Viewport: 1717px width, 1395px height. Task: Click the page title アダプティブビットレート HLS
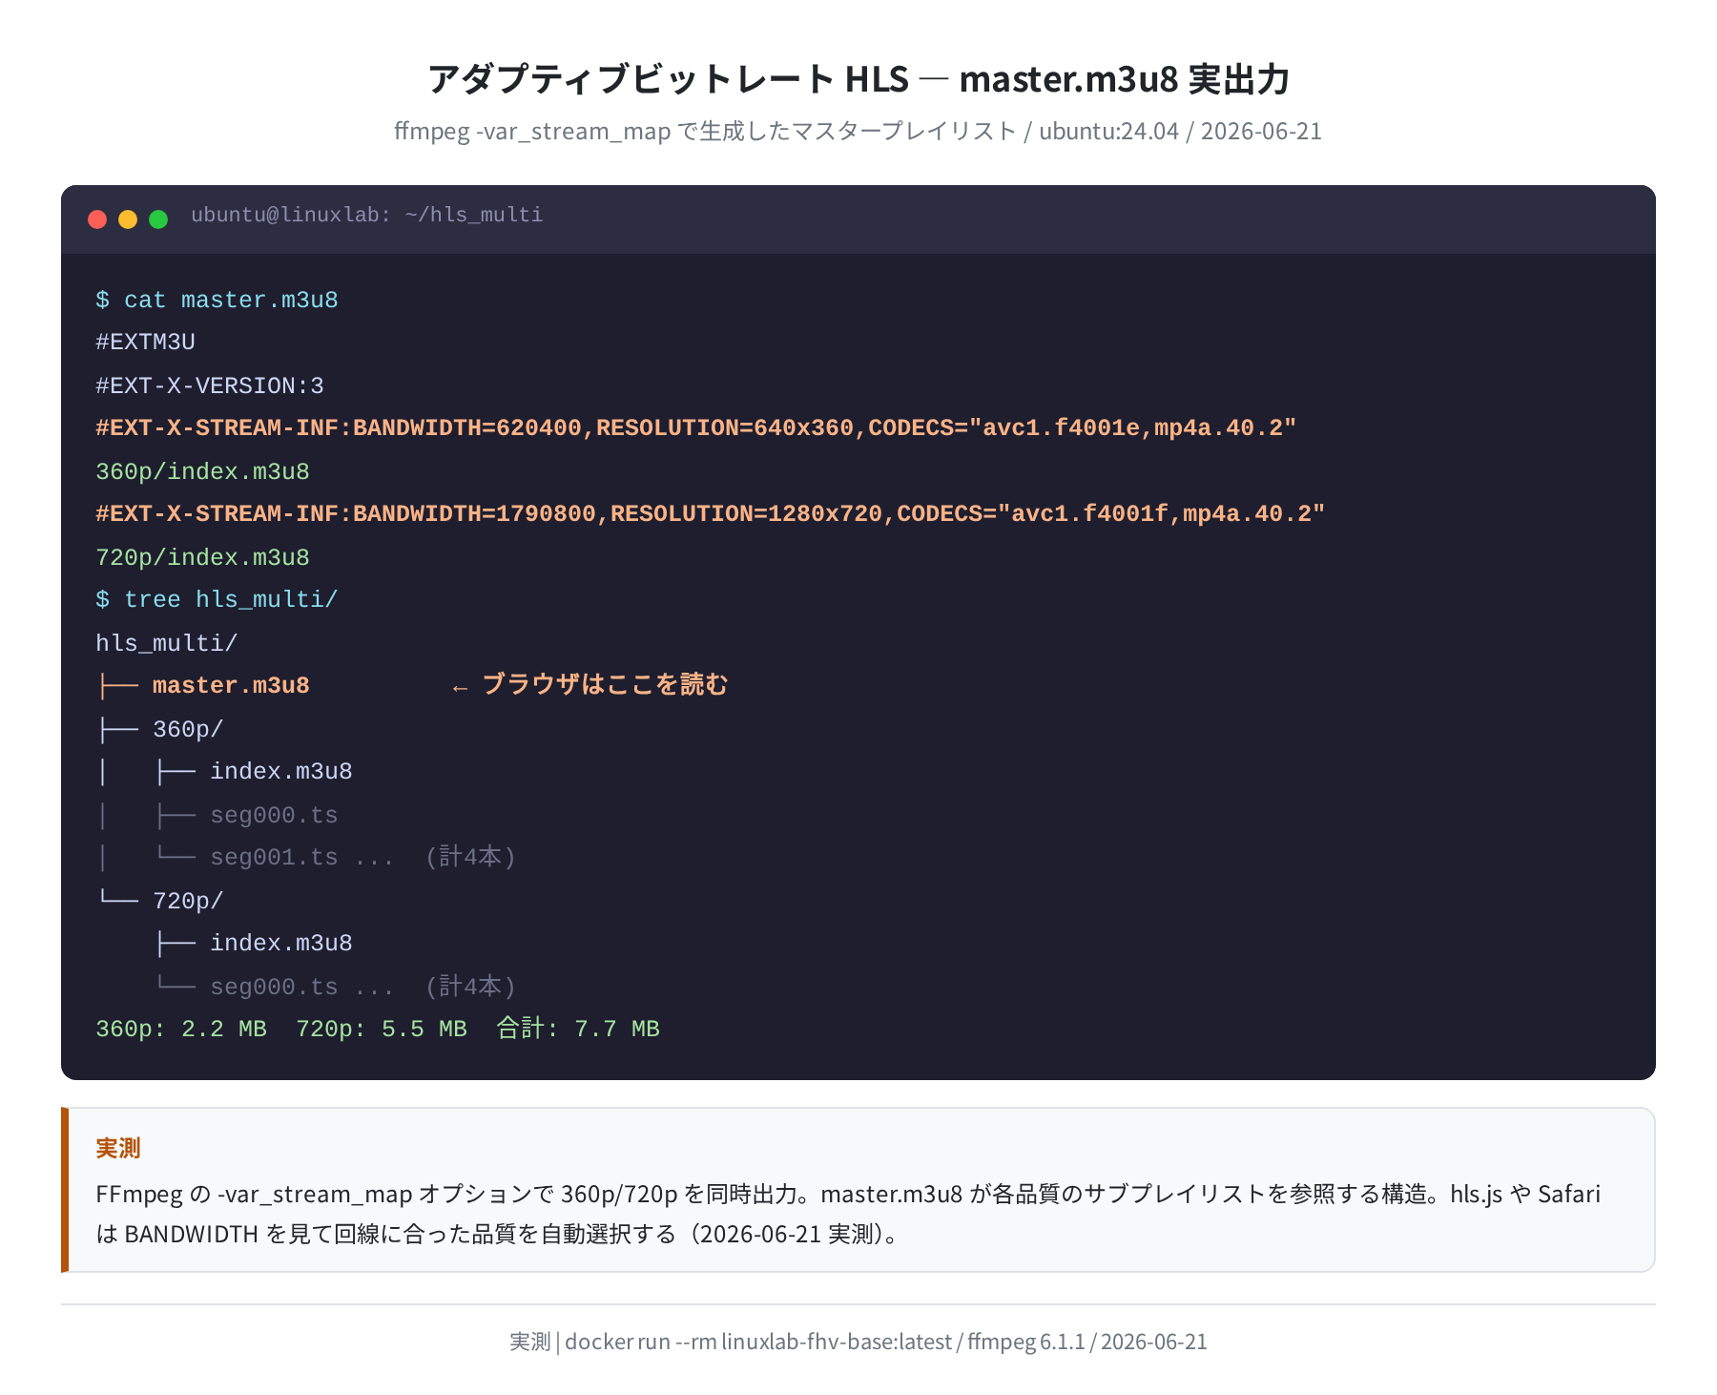point(858,79)
